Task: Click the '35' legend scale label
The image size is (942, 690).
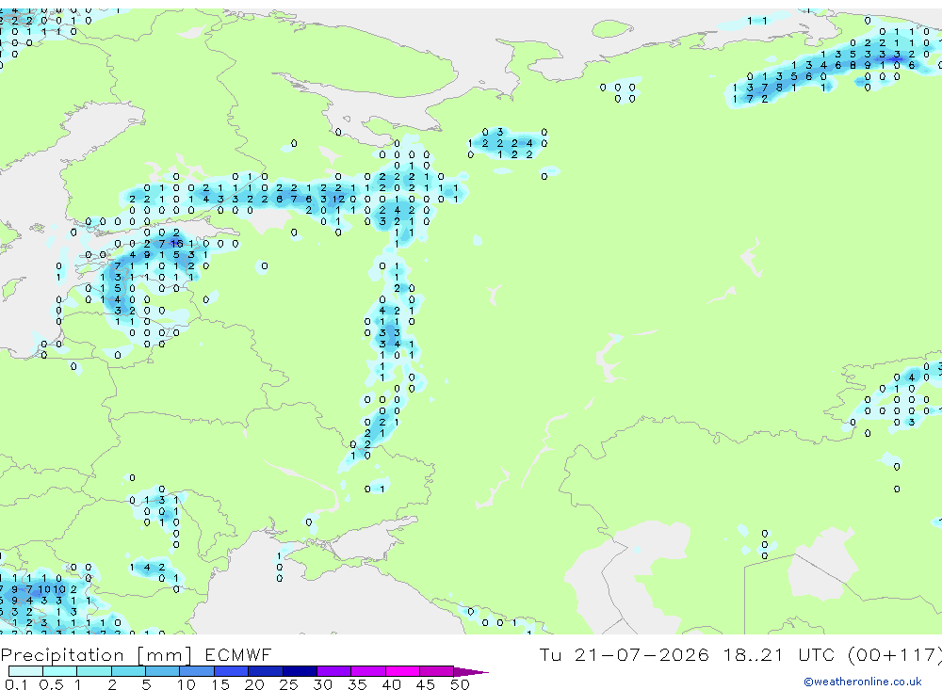Action: [357, 684]
